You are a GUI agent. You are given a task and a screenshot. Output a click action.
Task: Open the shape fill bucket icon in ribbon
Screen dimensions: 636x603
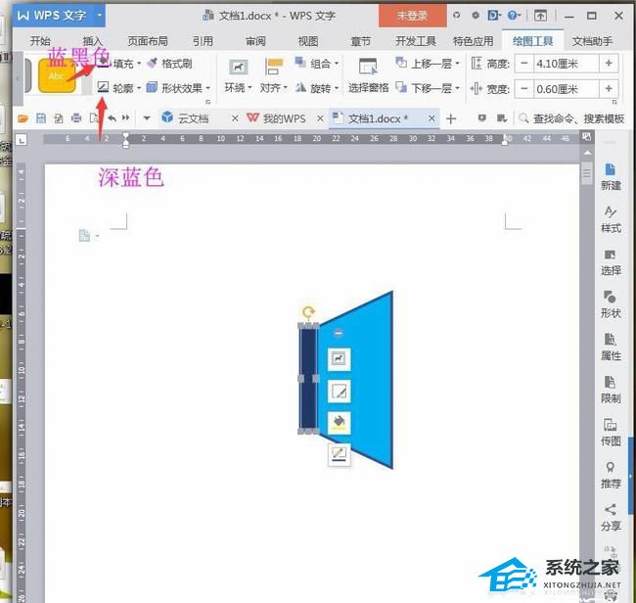(104, 63)
